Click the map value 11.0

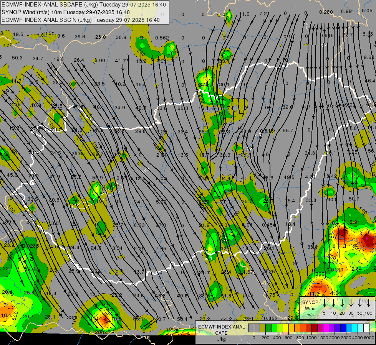pyautogui.click(x=244, y=14)
